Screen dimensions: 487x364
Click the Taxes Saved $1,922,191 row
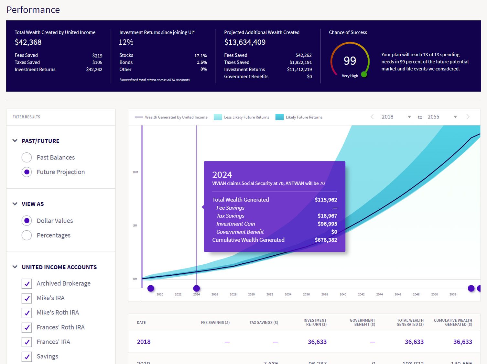268,62
